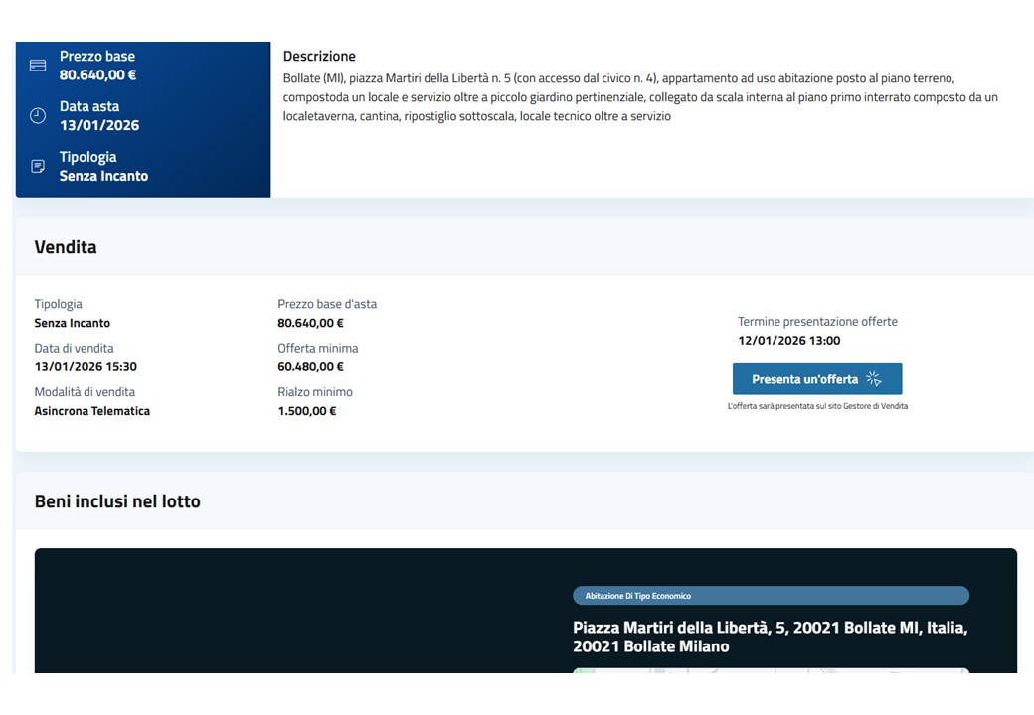The image size is (1034, 715).
Task: Click the Offerta minima value 60.480,00 €
Action: click(310, 366)
